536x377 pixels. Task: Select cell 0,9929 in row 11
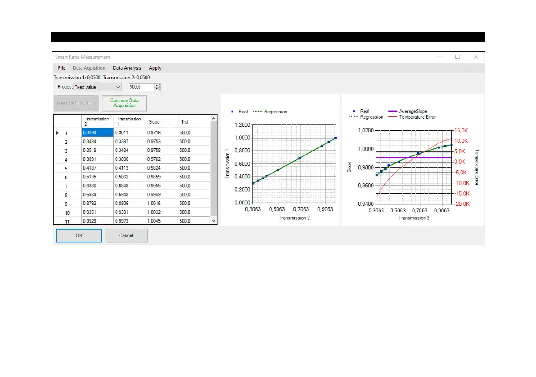(97, 221)
